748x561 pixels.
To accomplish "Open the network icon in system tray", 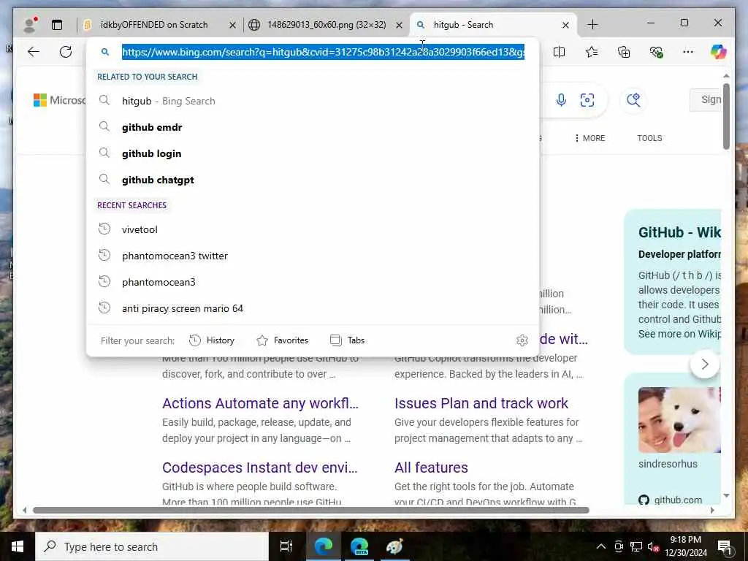I will coord(636,546).
